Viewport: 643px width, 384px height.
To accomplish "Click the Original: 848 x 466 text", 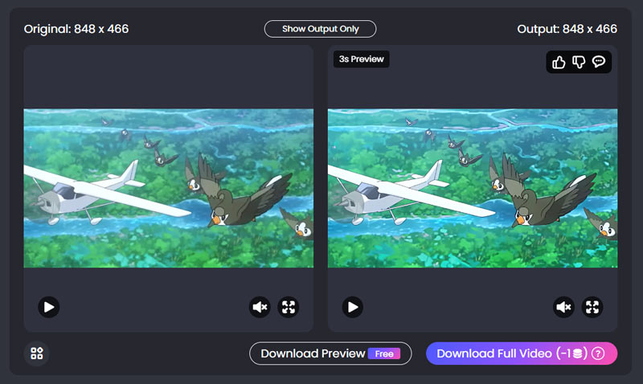I will tap(76, 29).
